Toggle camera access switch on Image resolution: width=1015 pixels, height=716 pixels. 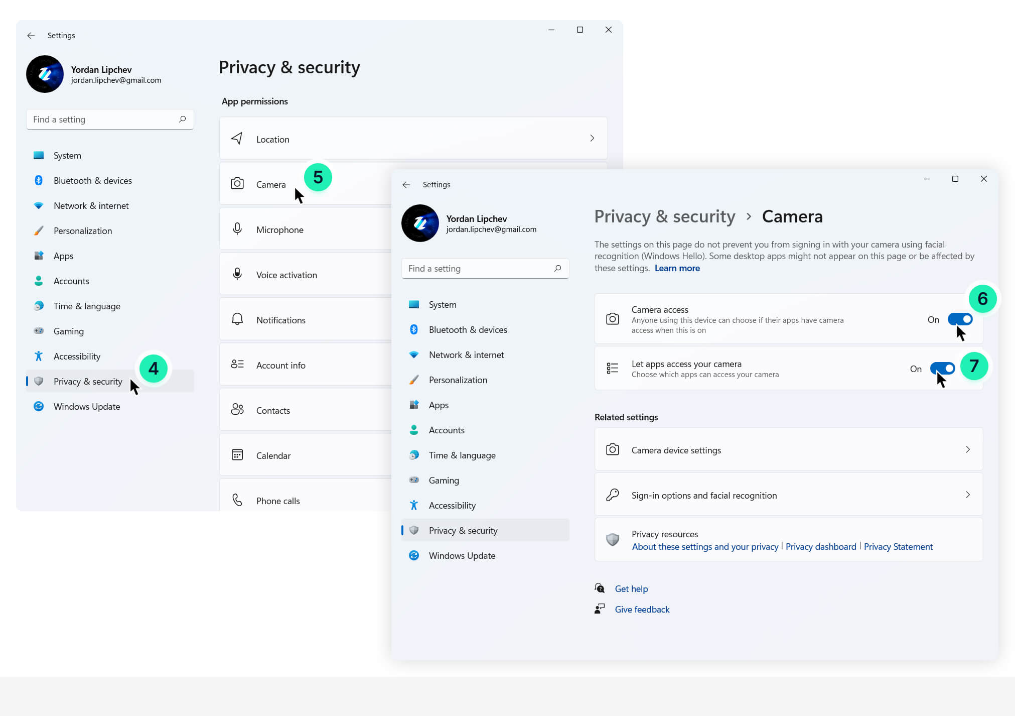tap(960, 319)
